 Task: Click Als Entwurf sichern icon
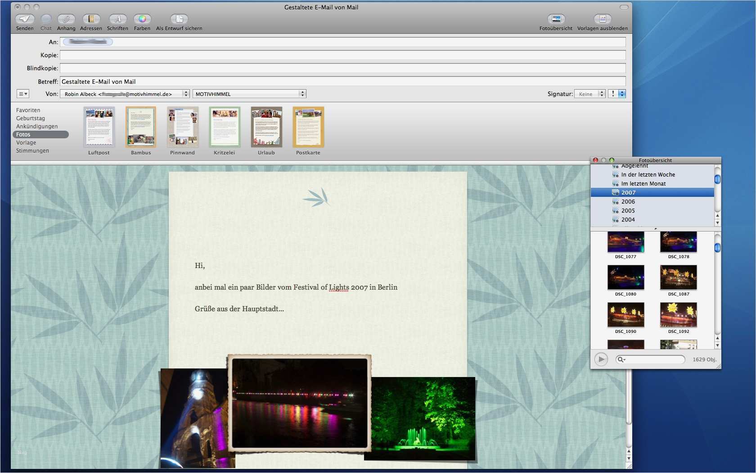pyautogui.click(x=179, y=19)
